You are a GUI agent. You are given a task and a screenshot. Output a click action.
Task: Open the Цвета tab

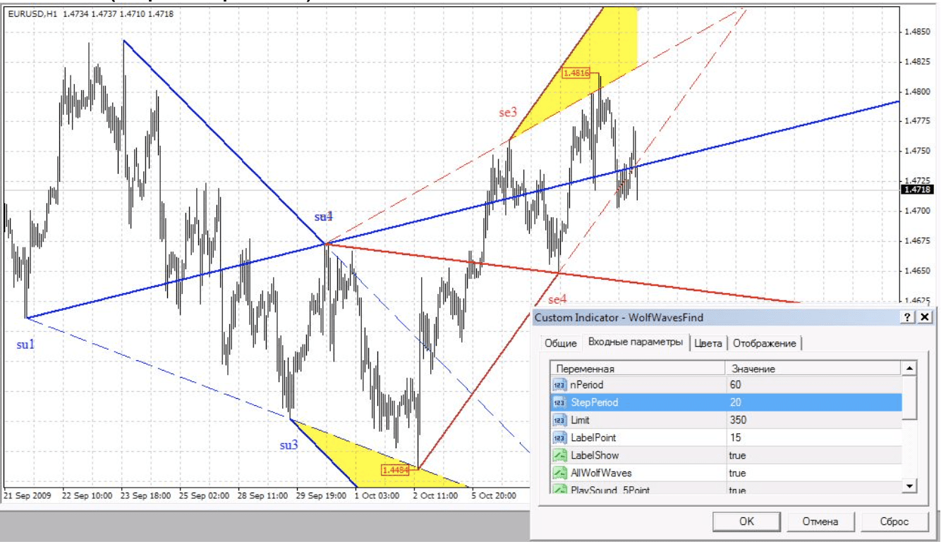(708, 343)
